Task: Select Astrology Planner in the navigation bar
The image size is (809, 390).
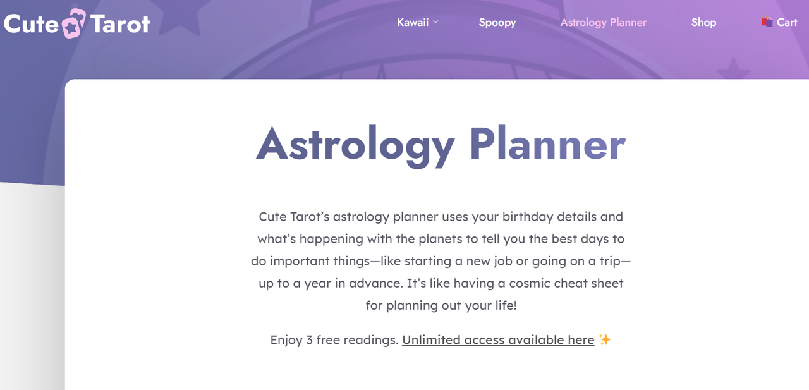Action: tap(604, 22)
